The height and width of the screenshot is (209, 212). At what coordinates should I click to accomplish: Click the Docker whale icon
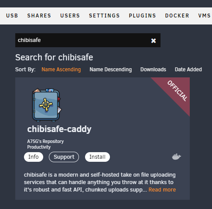click(177, 157)
